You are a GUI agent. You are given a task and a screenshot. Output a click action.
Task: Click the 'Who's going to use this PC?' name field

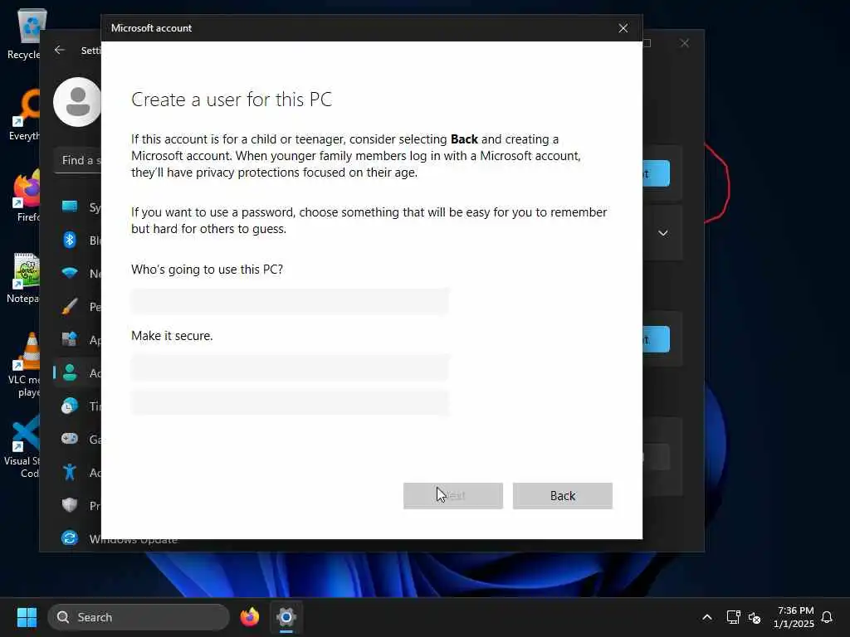(290, 301)
